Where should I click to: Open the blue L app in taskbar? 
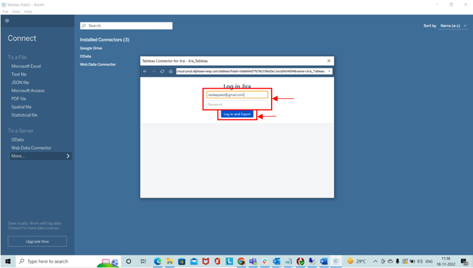coord(229,261)
